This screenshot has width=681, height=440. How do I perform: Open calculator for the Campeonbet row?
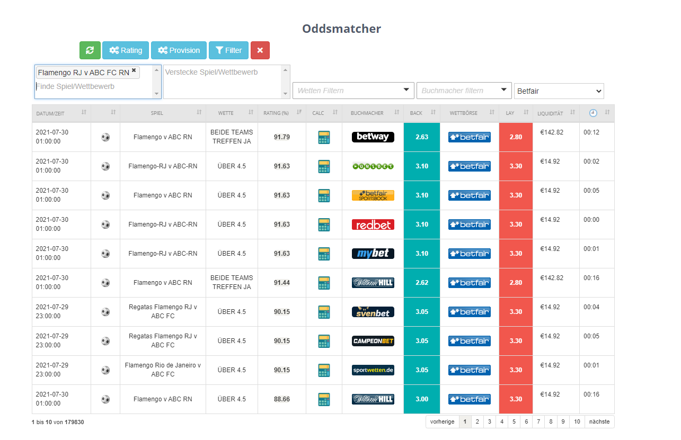[x=324, y=341]
